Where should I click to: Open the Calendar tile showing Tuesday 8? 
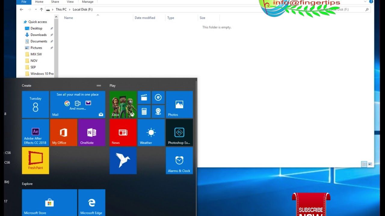(x=35, y=104)
